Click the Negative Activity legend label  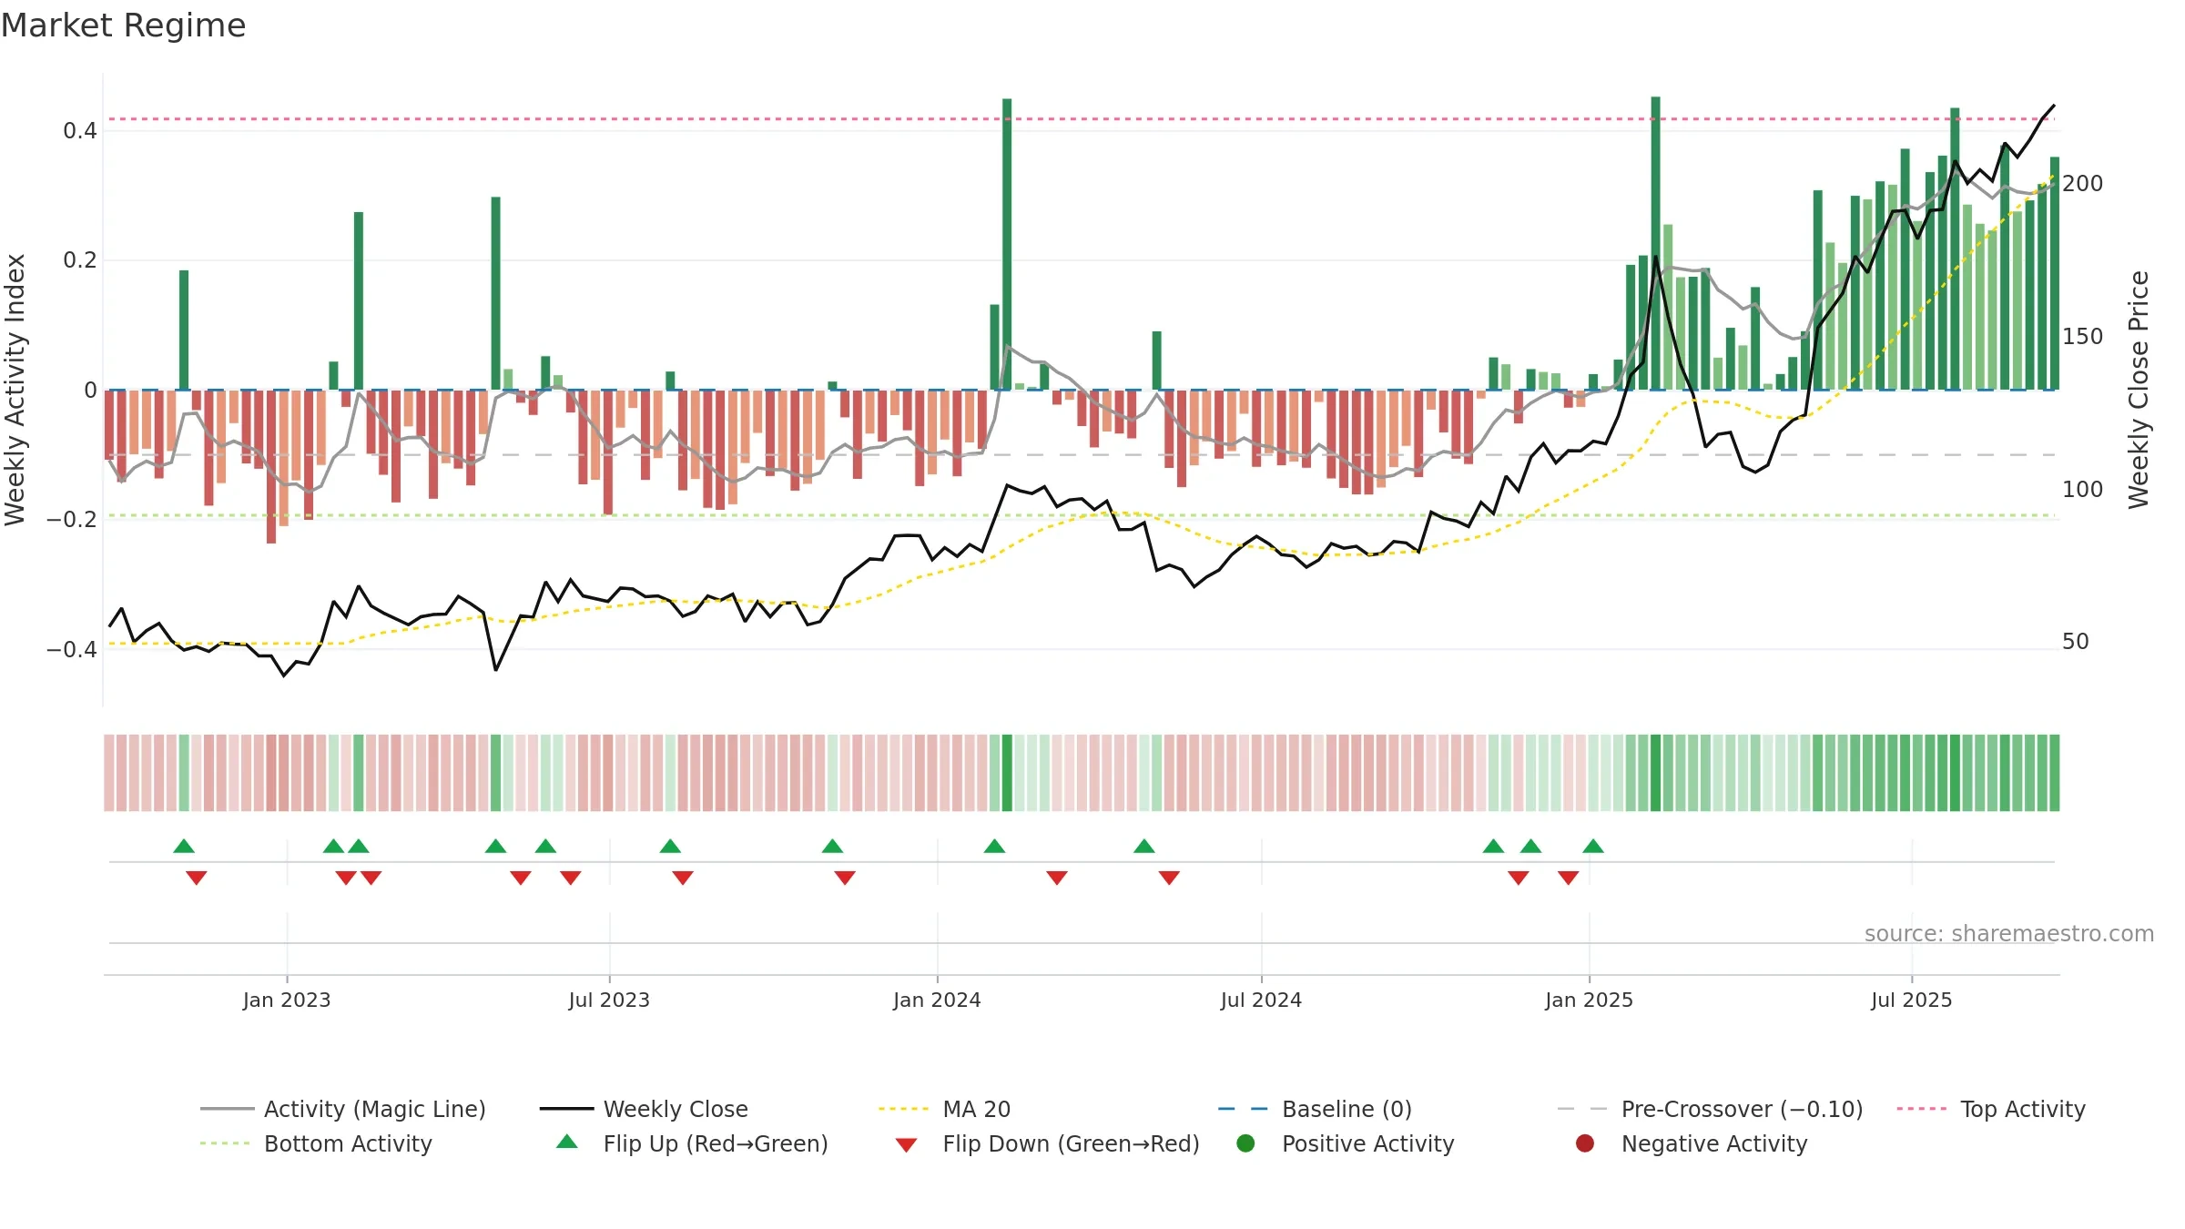click(1714, 1143)
